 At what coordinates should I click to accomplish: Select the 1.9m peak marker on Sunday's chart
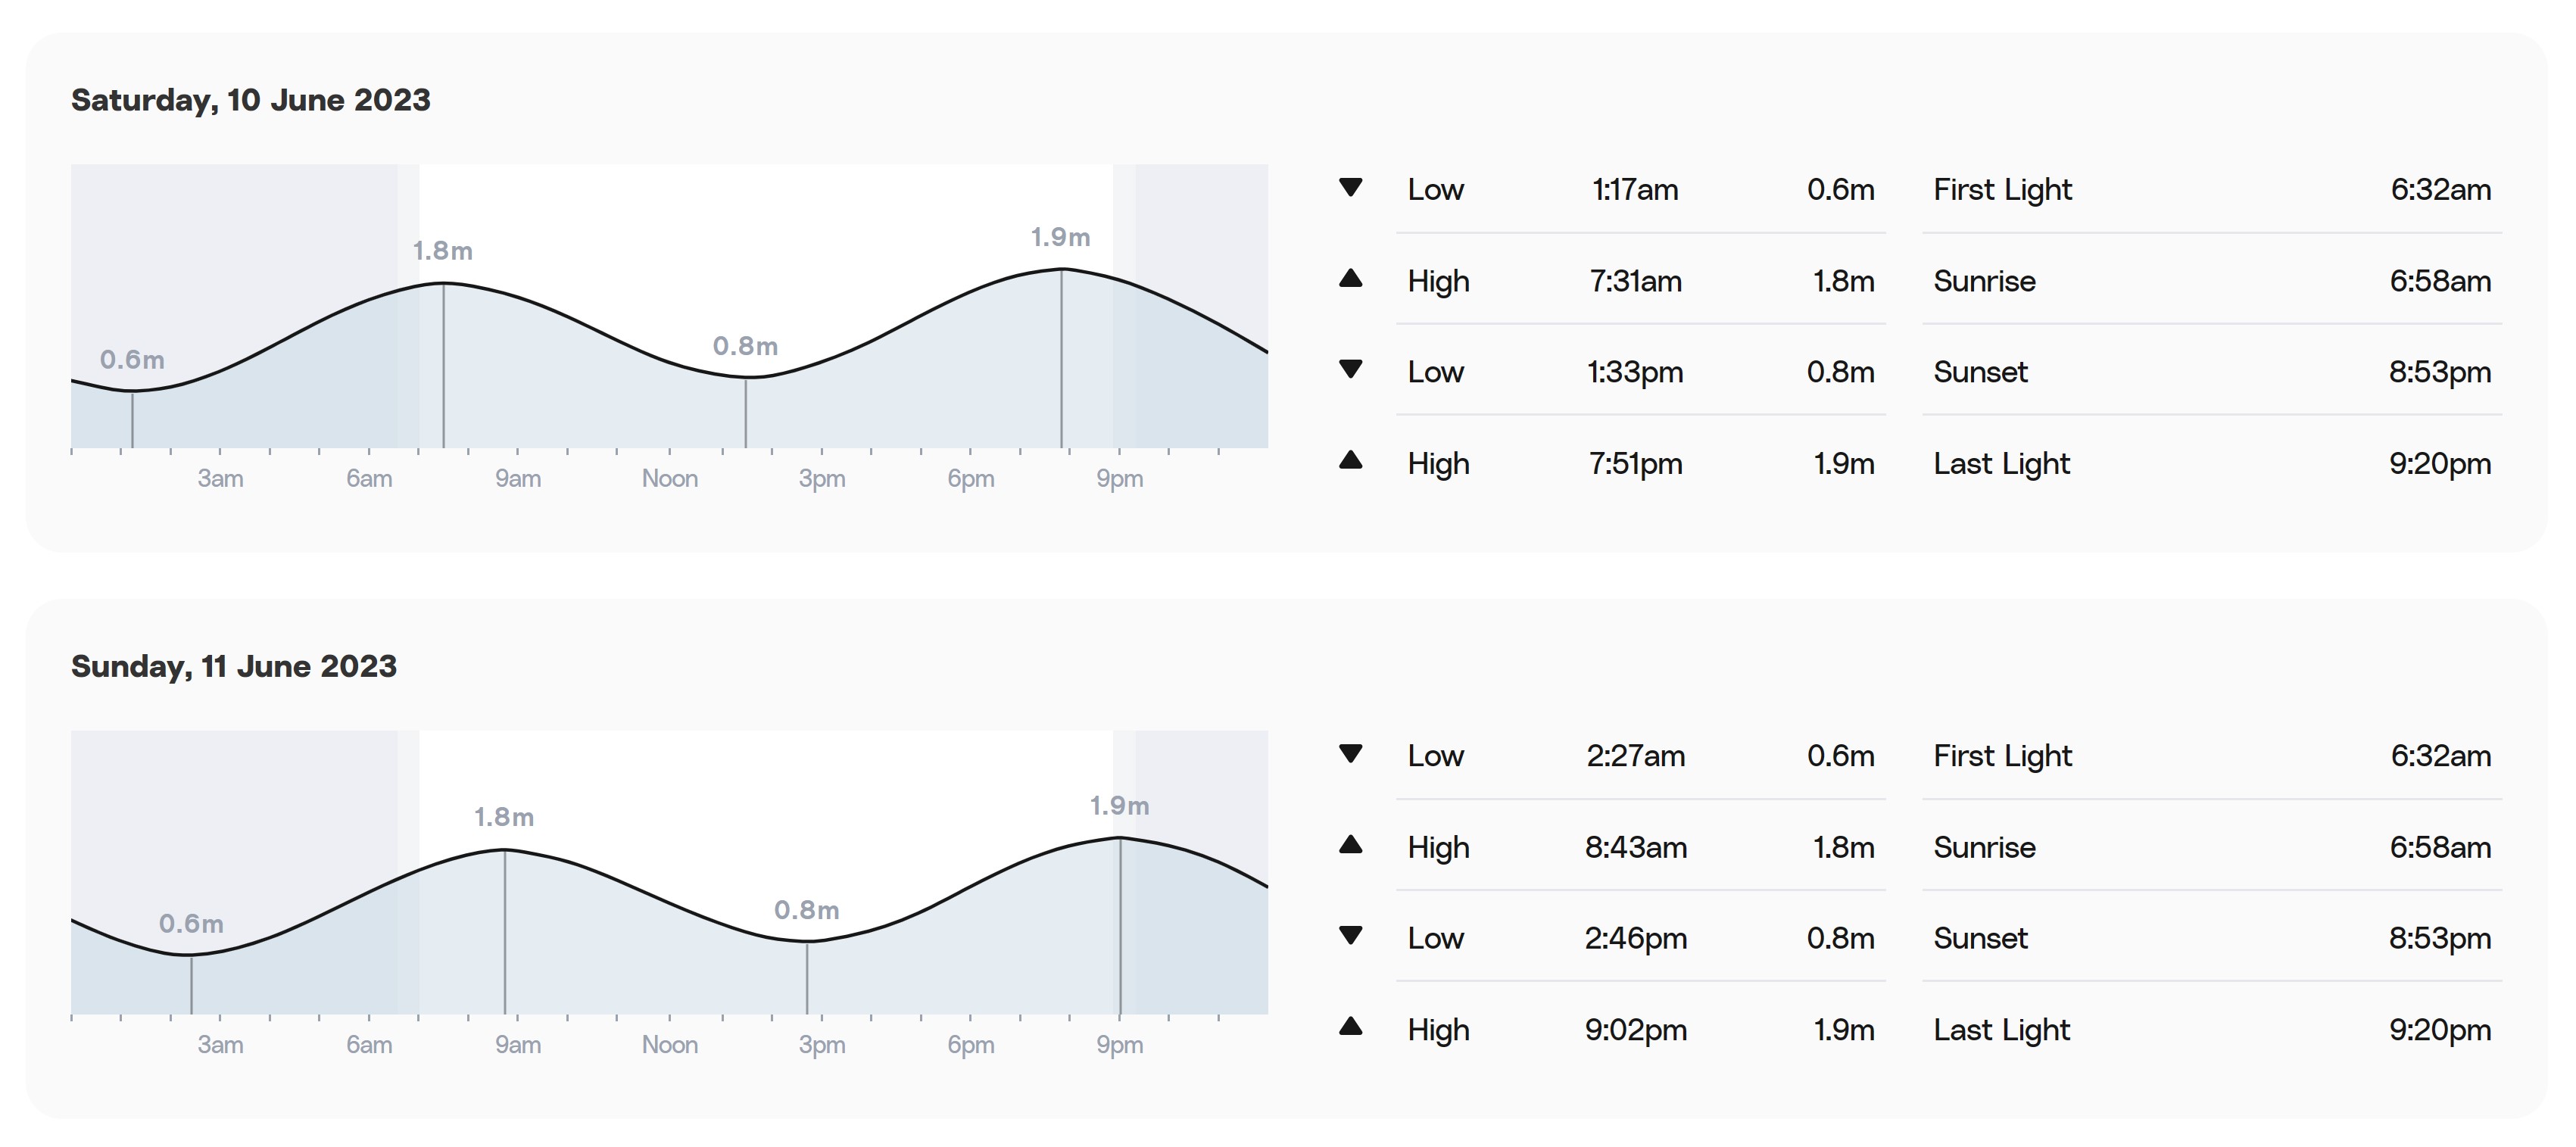coord(1119,805)
